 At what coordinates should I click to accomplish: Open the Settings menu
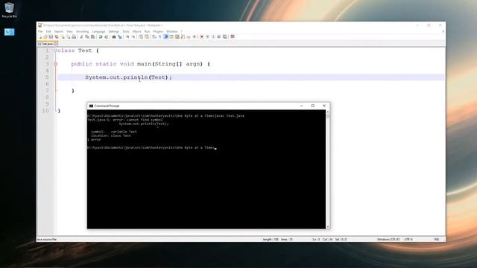[x=114, y=31]
